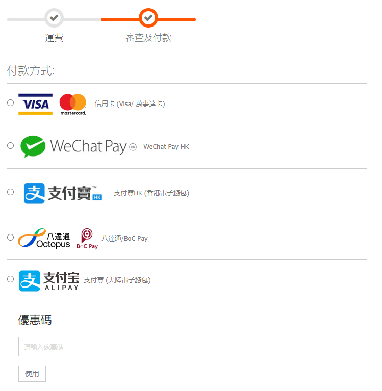Click the BoC Pay logo
This screenshot has width=382, height=391.
(87, 239)
